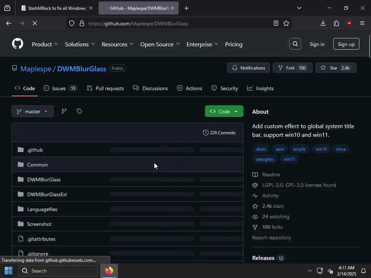Screen dimensions: 371x278
Task: Open the master branch selector dropdown
Action: [32, 111]
